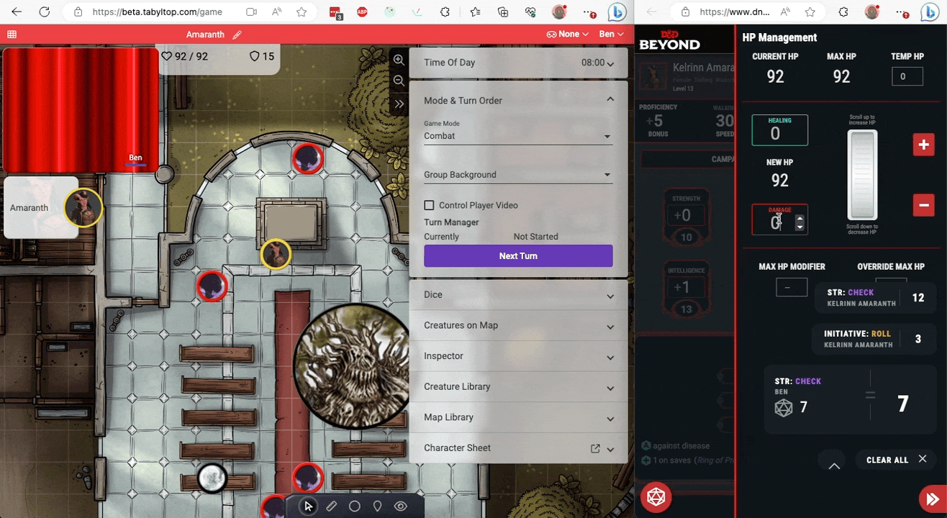
Task: Expand the Creature Library section
Action: (518, 386)
